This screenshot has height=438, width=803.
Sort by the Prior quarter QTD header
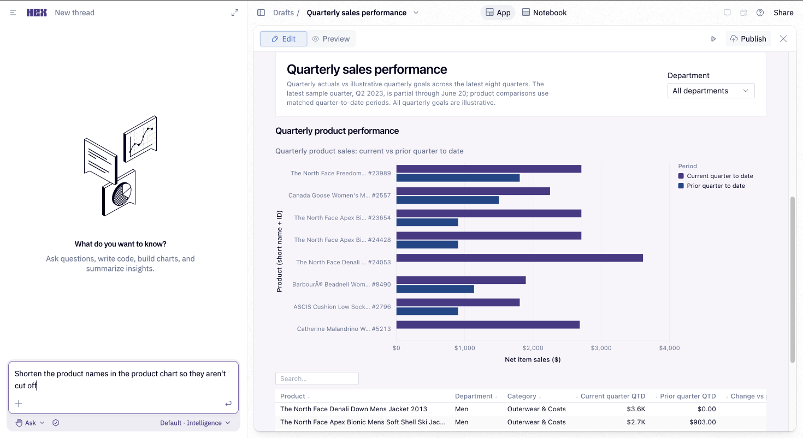(x=688, y=396)
